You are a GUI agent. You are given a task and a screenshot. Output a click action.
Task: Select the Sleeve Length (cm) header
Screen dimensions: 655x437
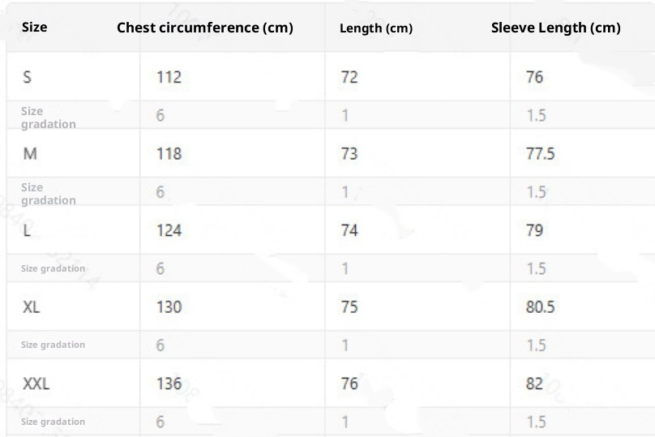click(x=555, y=28)
